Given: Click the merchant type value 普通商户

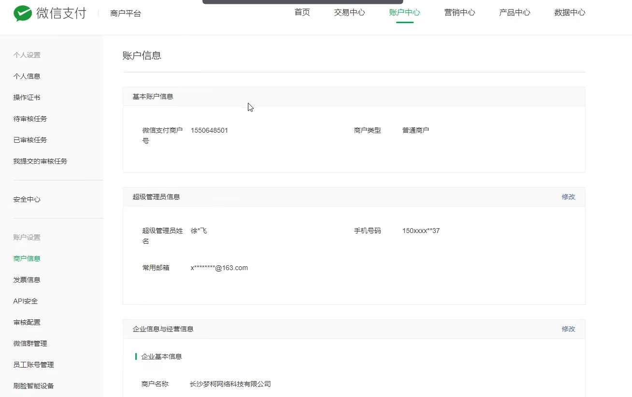Looking at the screenshot, I should click(x=416, y=130).
